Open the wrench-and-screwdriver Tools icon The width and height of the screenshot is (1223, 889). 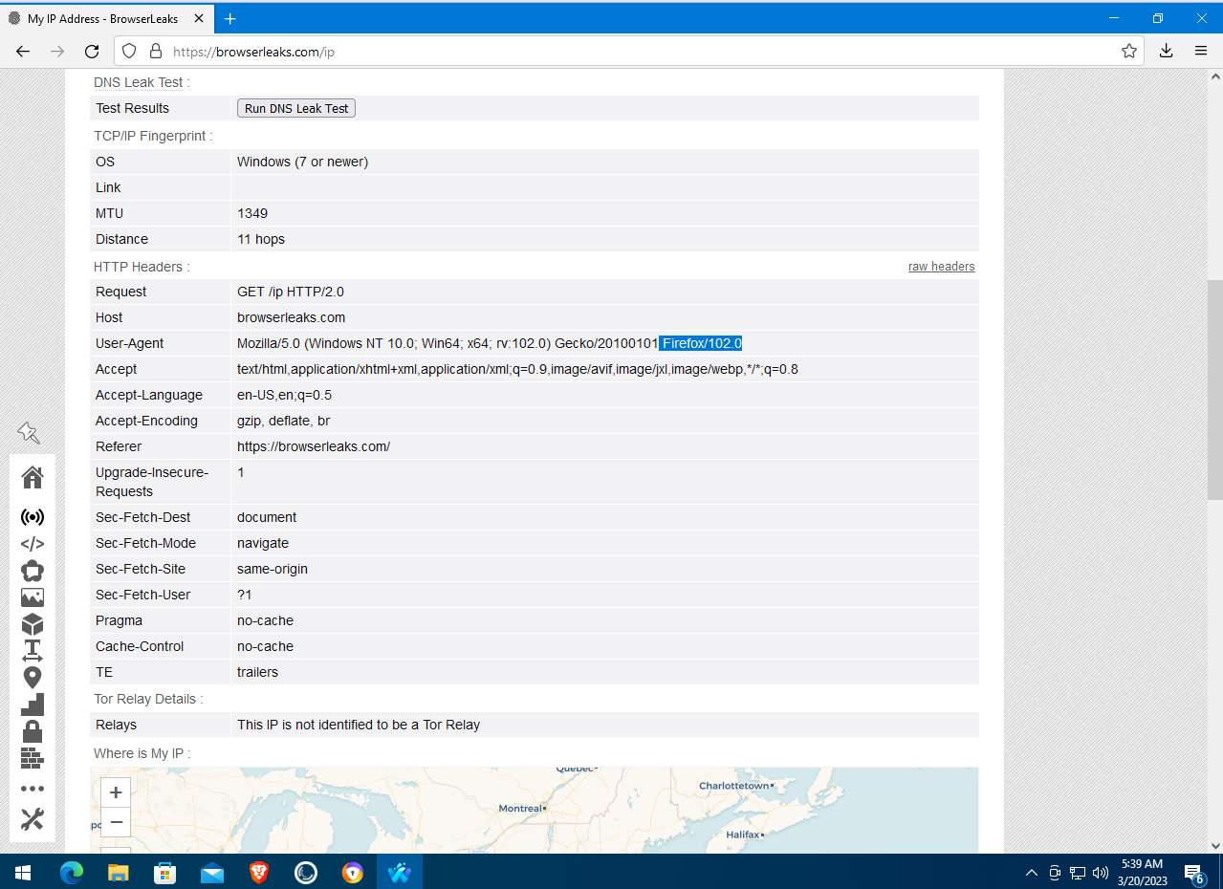33,819
